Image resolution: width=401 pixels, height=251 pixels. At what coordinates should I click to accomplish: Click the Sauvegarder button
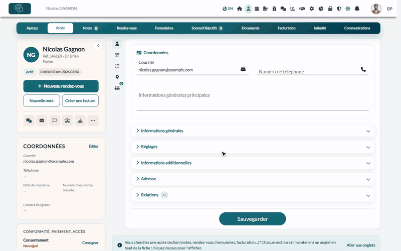pos(253,219)
